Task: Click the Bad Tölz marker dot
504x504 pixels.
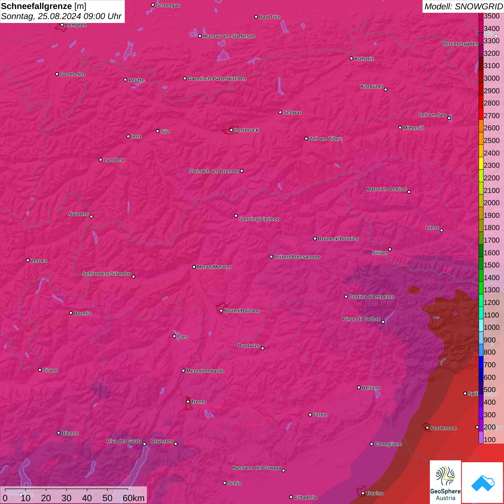Action: pyautogui.click(x=256, y=17)
